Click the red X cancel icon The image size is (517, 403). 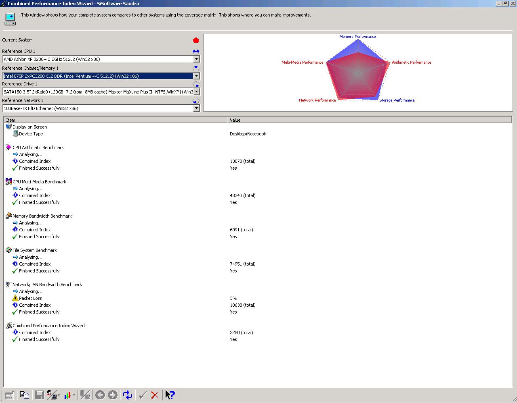[x=155, y=395]
